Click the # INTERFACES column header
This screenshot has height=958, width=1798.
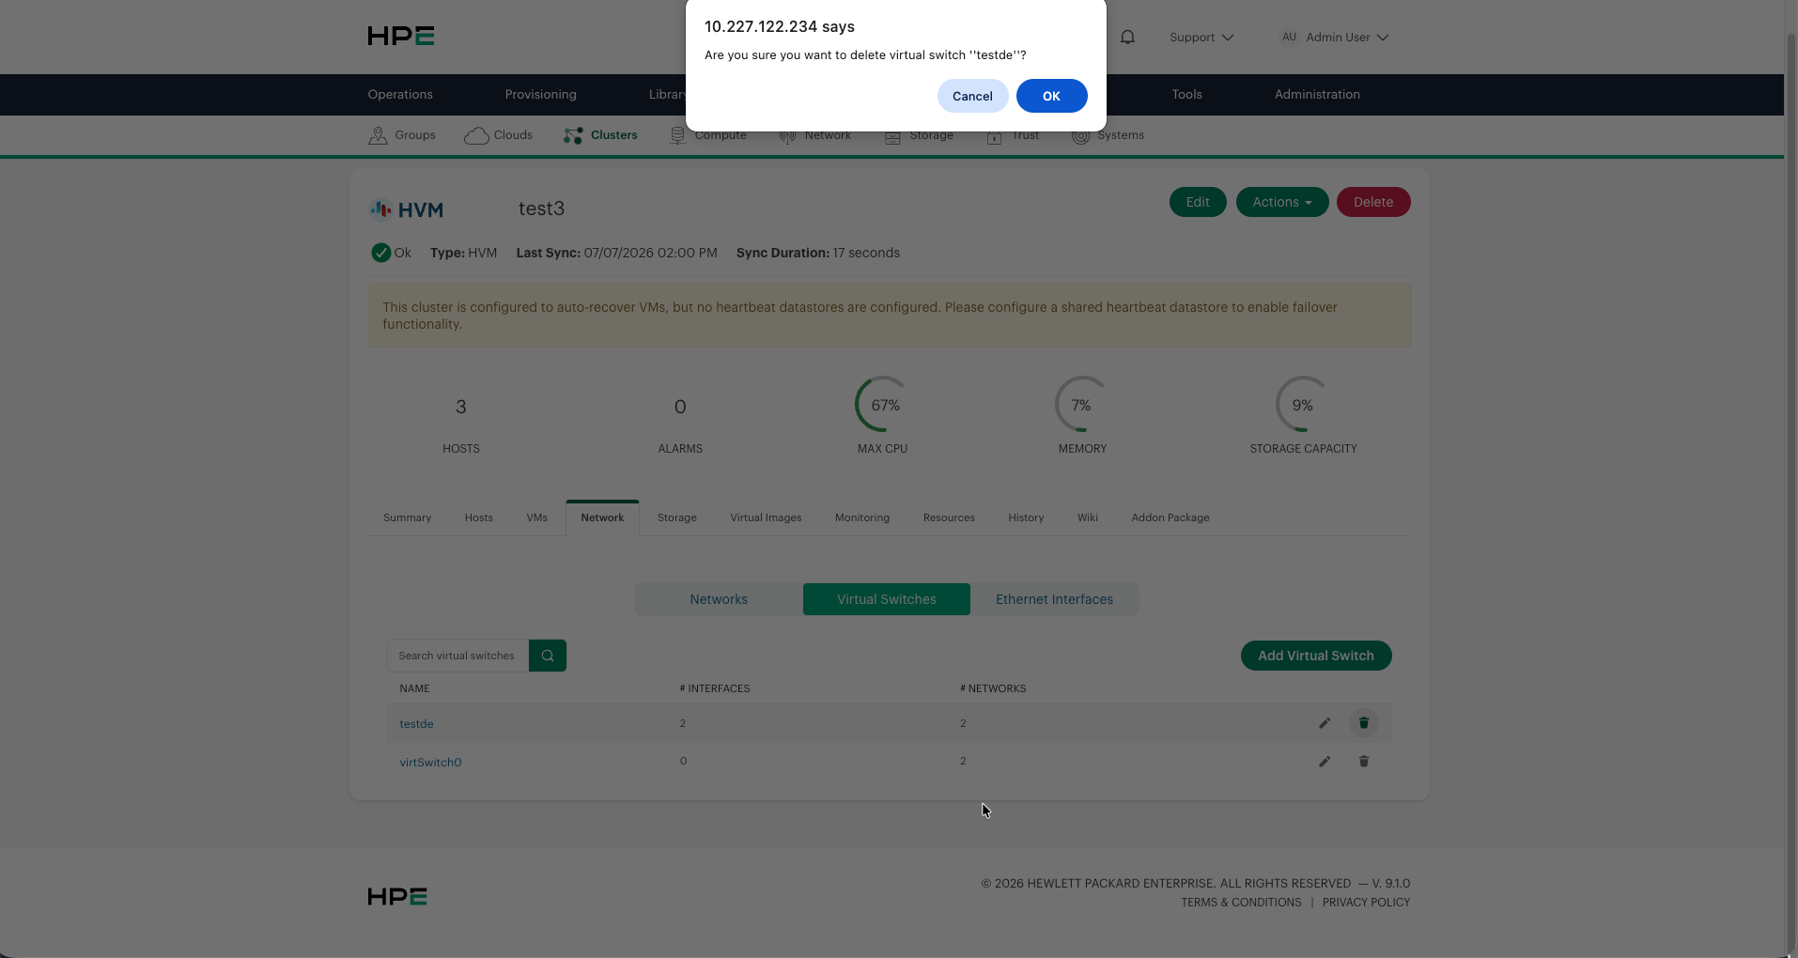tap(715, 688)
